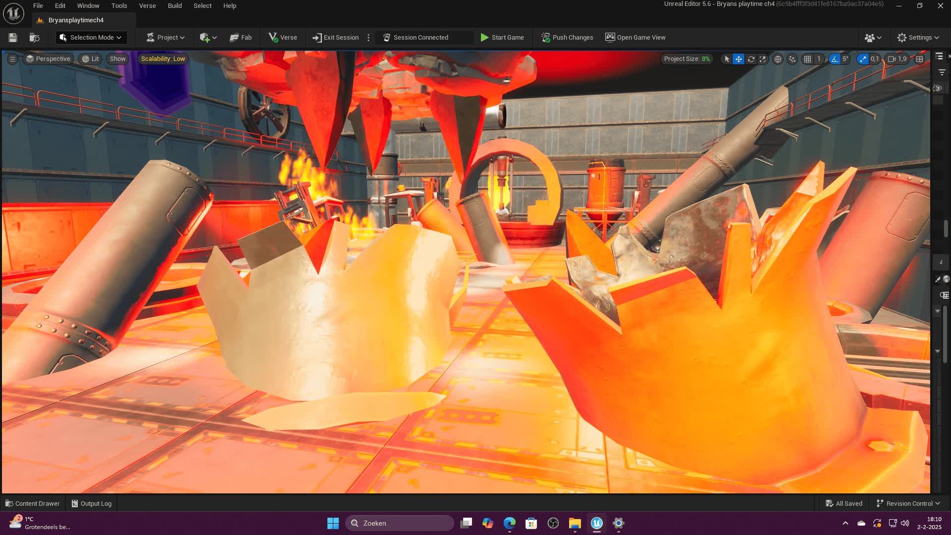Open the Selection Mode dropdown

click(91, 38)
